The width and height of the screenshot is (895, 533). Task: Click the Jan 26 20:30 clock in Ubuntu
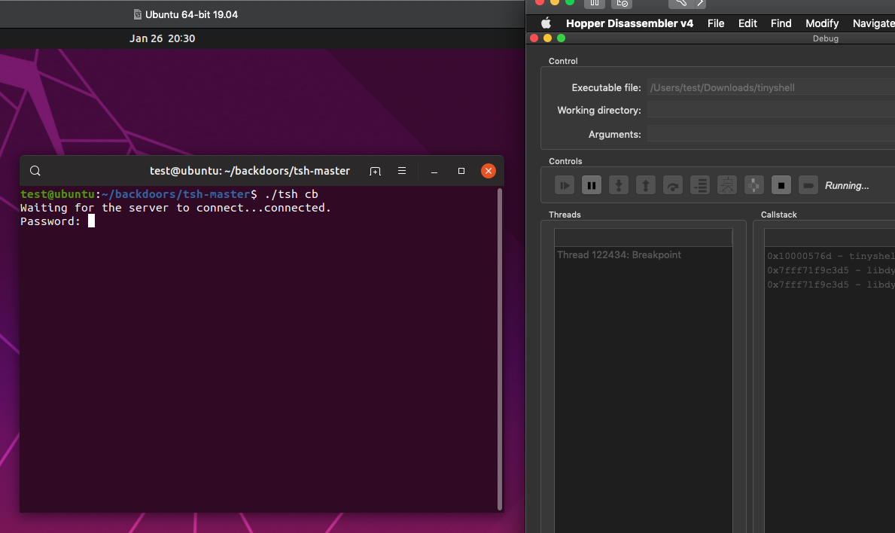click(162, 38)
